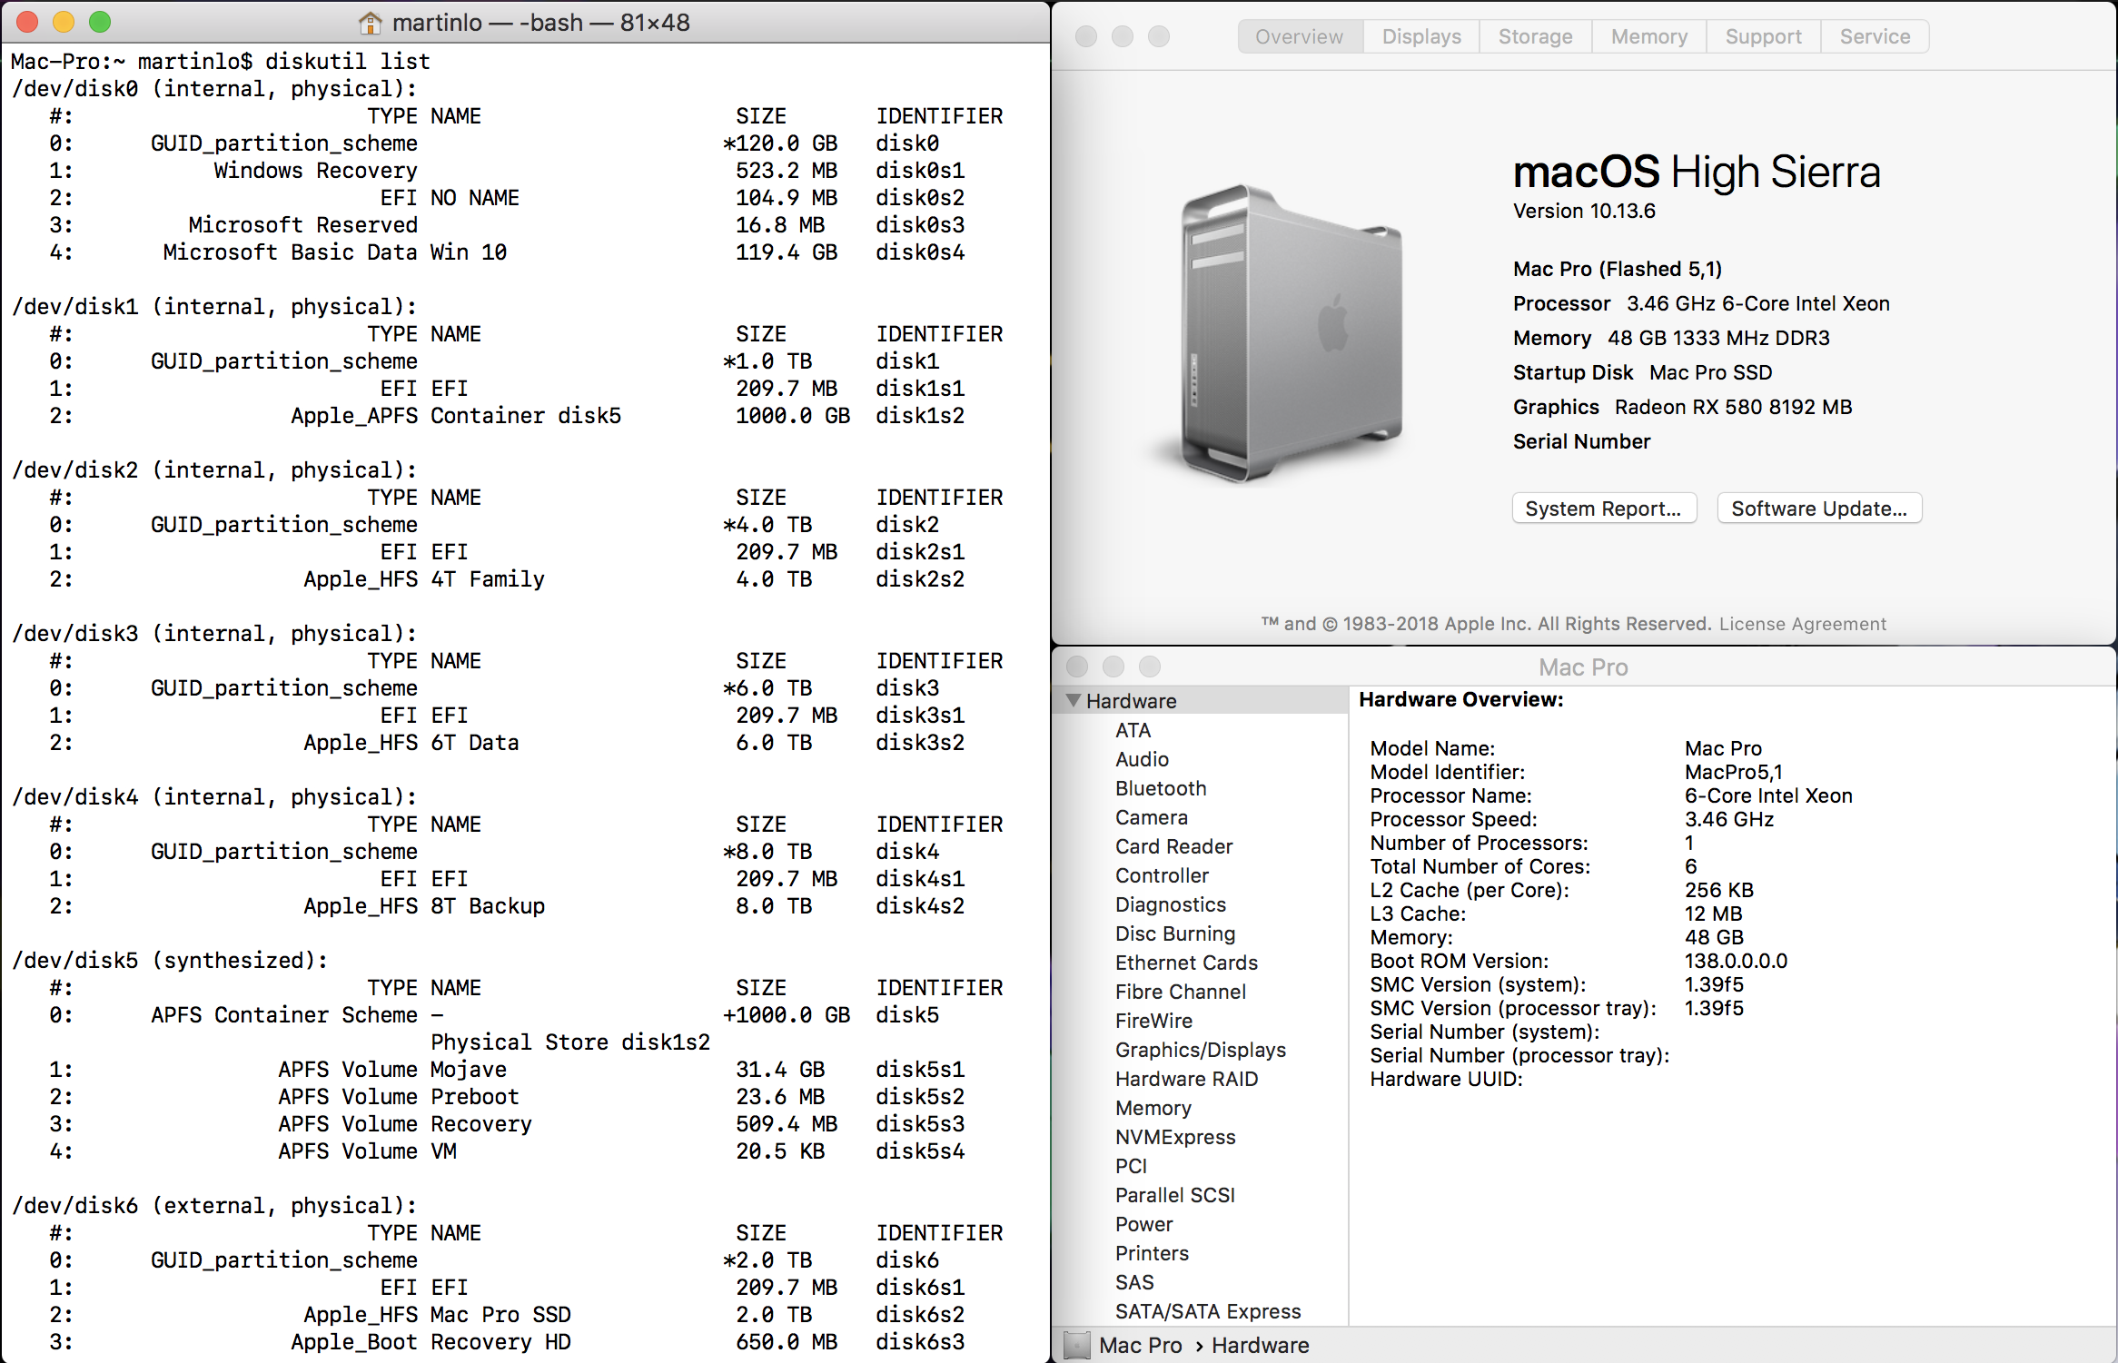2118x1363 pixels.
Task: Click the Software Update button
Action: [x=1818, y=509]
